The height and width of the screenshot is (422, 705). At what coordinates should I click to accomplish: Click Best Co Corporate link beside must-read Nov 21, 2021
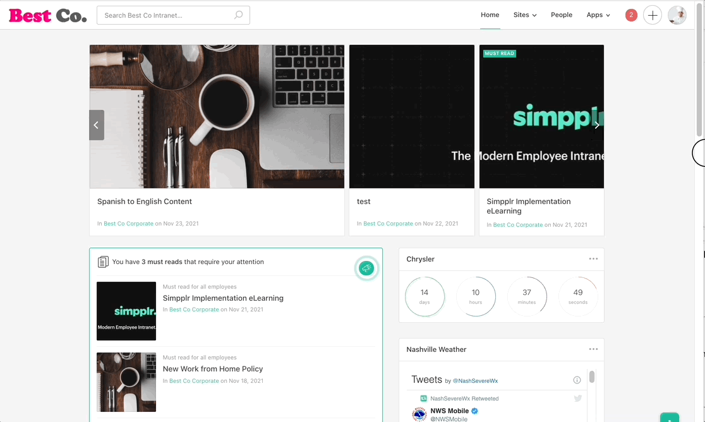click(194, 309)
